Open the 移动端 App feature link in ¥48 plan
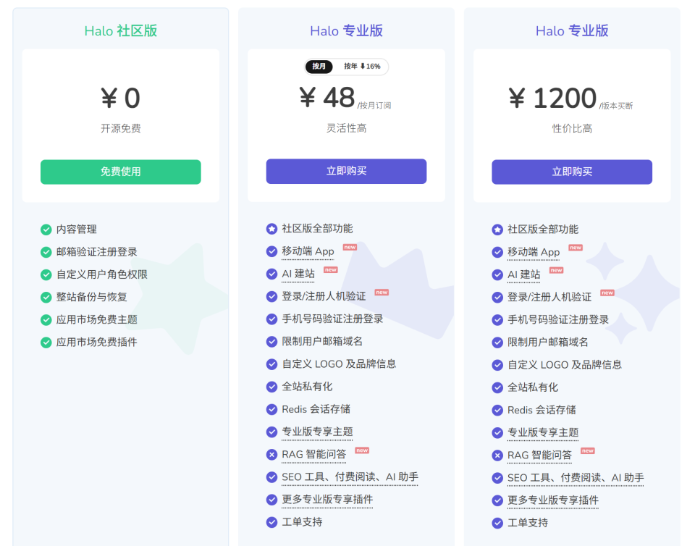This screenshot has width=695, height=546. point(308,251)
